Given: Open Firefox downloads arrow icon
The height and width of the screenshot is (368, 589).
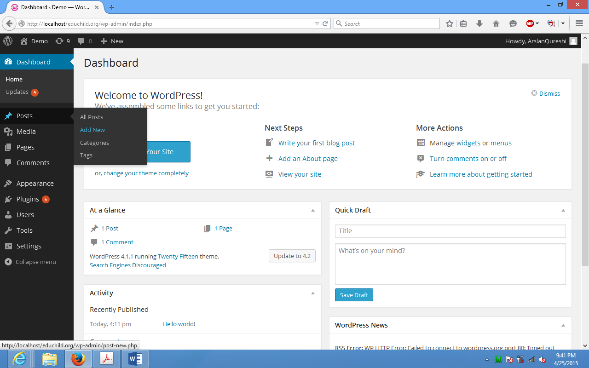Looking at the screenshot, I should pyautogui.click(x=479, y=23).
